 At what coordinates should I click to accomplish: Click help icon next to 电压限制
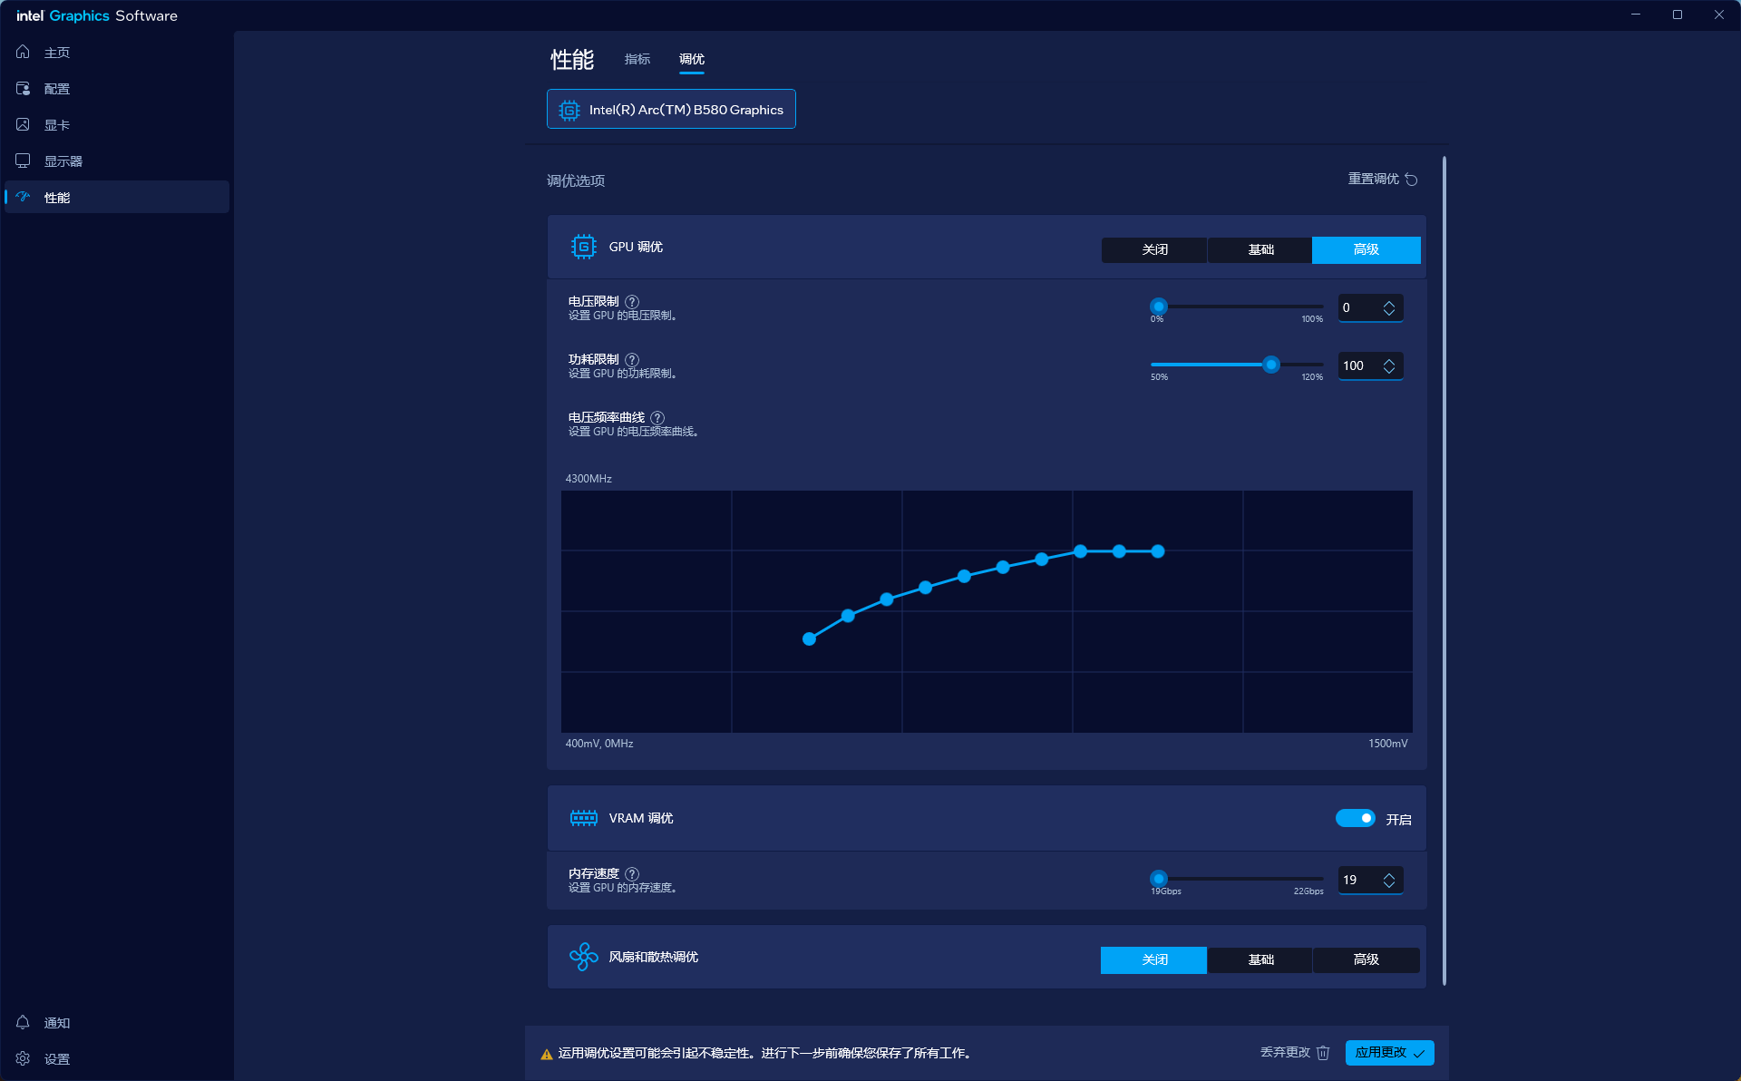[632, 301]
